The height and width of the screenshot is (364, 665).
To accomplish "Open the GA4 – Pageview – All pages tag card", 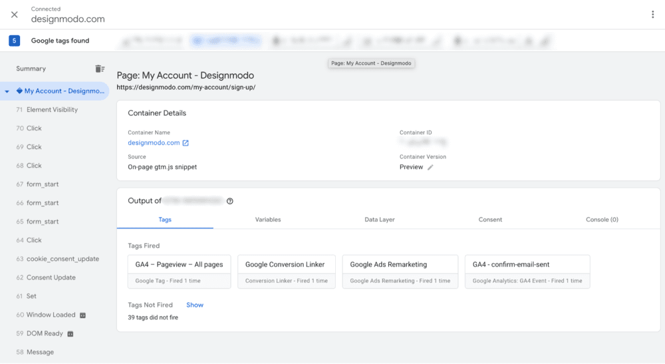I will 179,272.
